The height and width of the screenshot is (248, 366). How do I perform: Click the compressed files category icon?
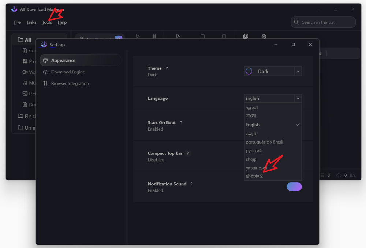tap(25, 50)
